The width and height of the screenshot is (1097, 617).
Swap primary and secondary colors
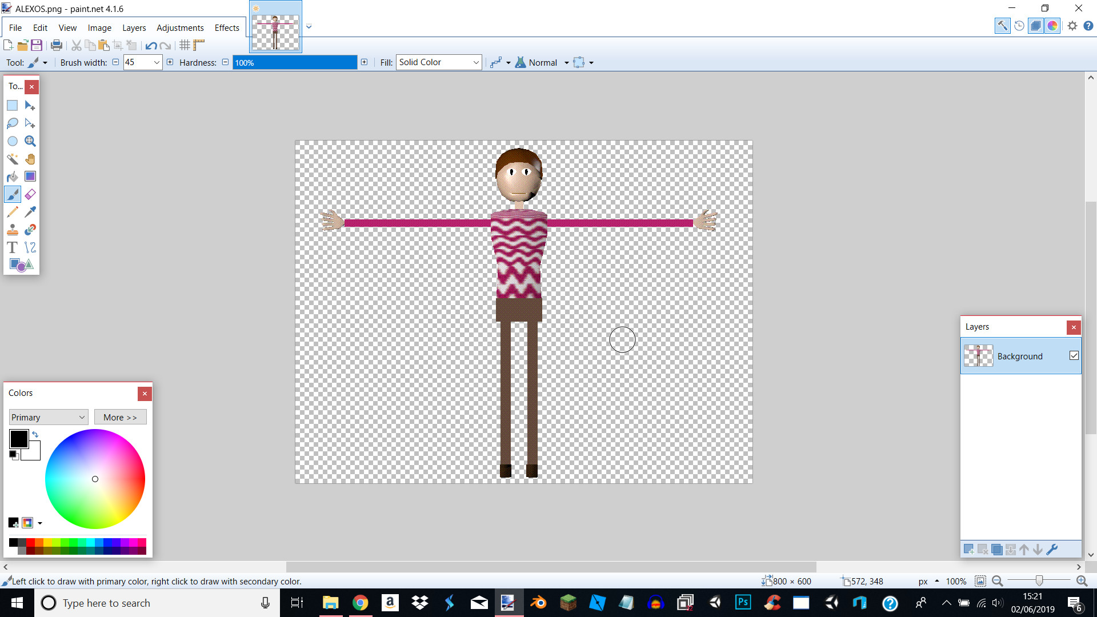pyautogui.click(x=35, y=435)
